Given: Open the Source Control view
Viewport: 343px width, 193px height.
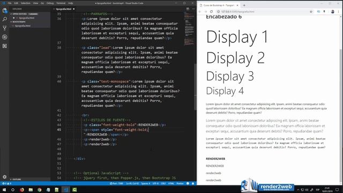Looking at the screenshot, I should pyautogui.click(x=5, y=28).
